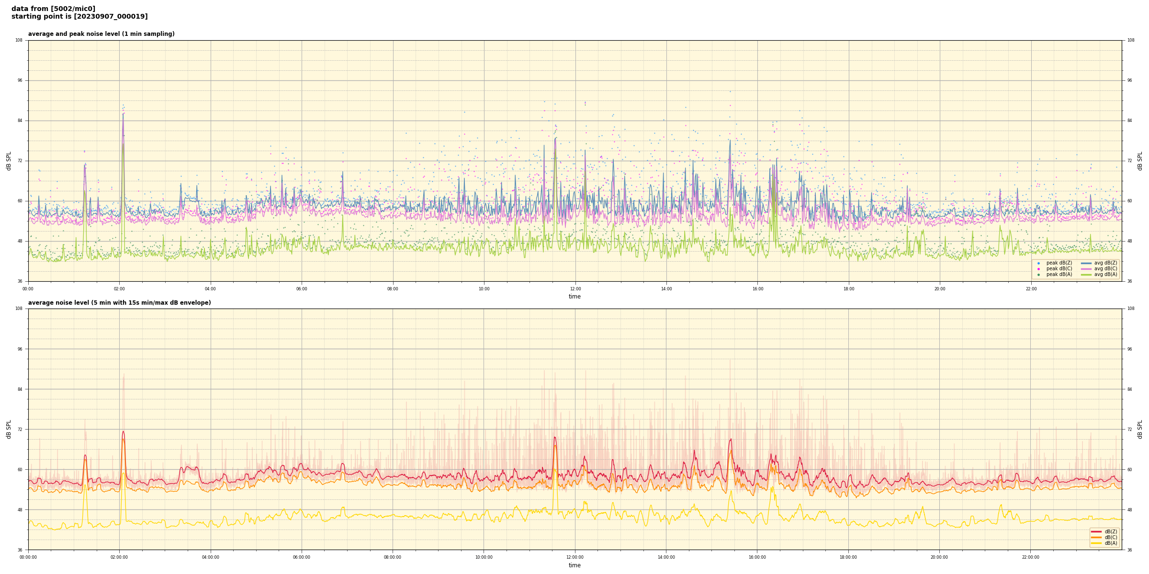Click the green peak dB(A) legend marker
This screenshot has width=1149, height=574.
1038,275
